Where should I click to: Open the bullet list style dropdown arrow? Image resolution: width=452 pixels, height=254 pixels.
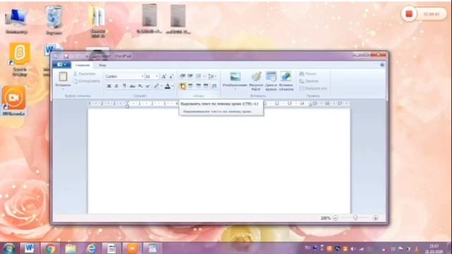[x=204, y=76]
